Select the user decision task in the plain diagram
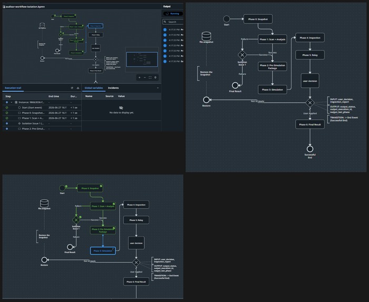The width and height of the screenshot is (369, 302). coord(310,81)
